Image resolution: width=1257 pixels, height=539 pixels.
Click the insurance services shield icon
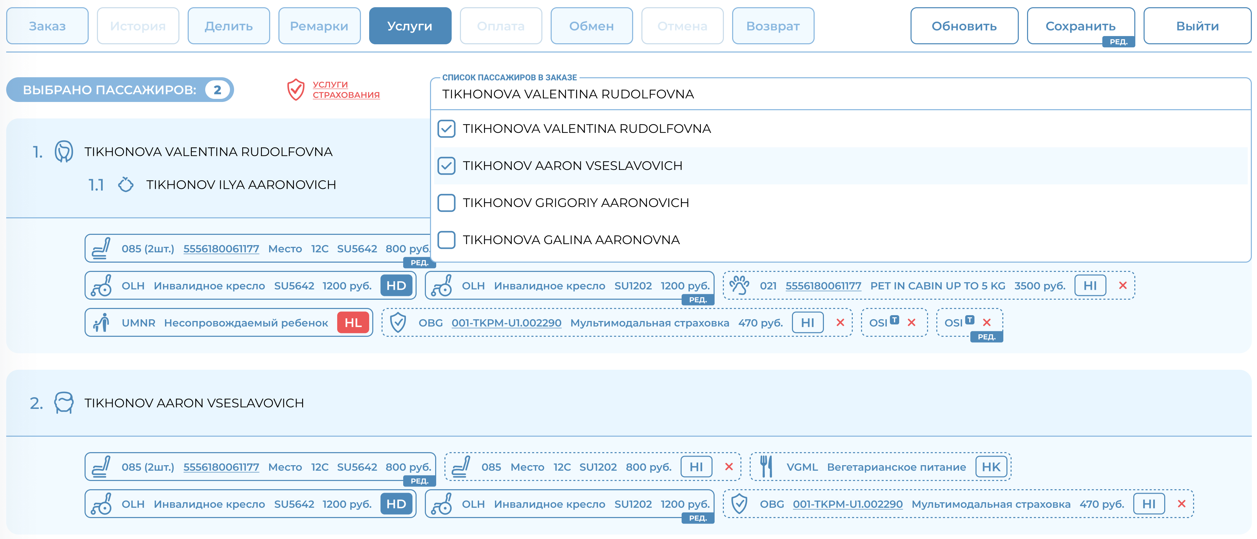(296, 90)
